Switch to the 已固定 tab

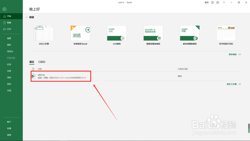(42, 62)
